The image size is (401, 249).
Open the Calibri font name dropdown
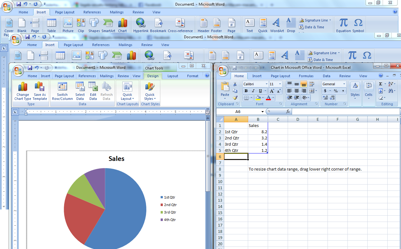click(x=267, y=84)
